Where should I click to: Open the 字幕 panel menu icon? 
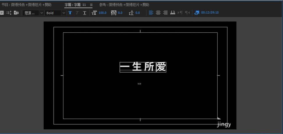(x=91, y=5)
